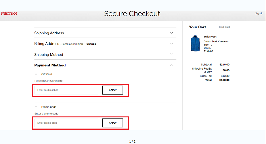The width and height of the screenshot is (266, 144).
Task: Click the Tullus Vest product thumbnail
Action: (x=195, y=44)
